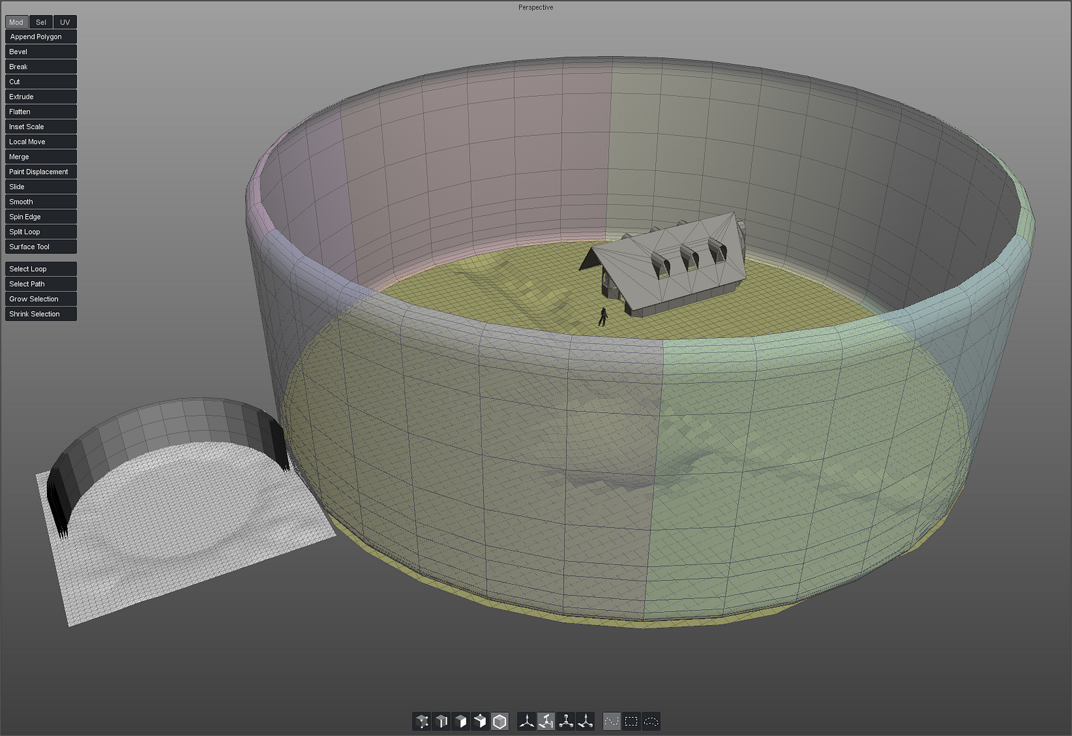Activate the Paint Displacement tool

[41, 172]
